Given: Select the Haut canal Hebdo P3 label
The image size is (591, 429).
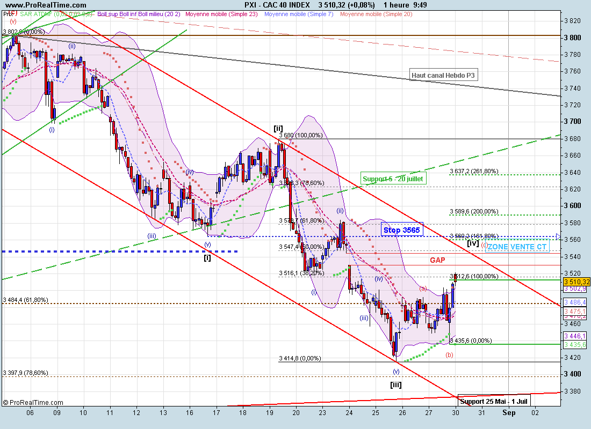Looking at the screenshot, I should 443,76.
